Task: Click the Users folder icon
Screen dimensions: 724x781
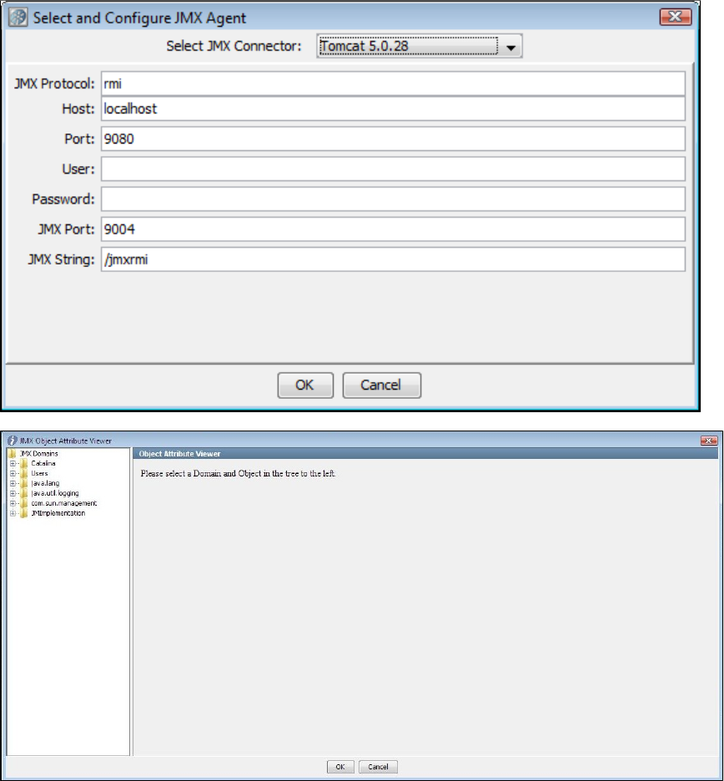Action: click(24, 473)
